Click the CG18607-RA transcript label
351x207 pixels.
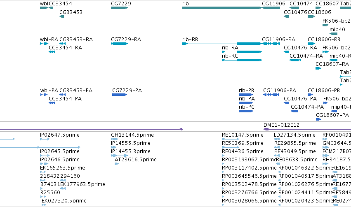pyautogui.click(x=332, y=64)
